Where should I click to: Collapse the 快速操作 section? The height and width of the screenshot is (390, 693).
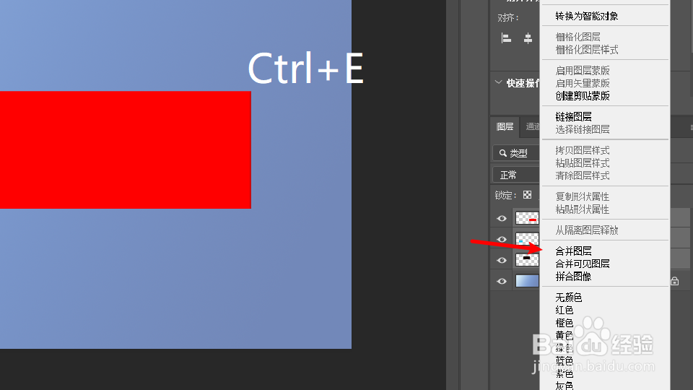point(499,82)
